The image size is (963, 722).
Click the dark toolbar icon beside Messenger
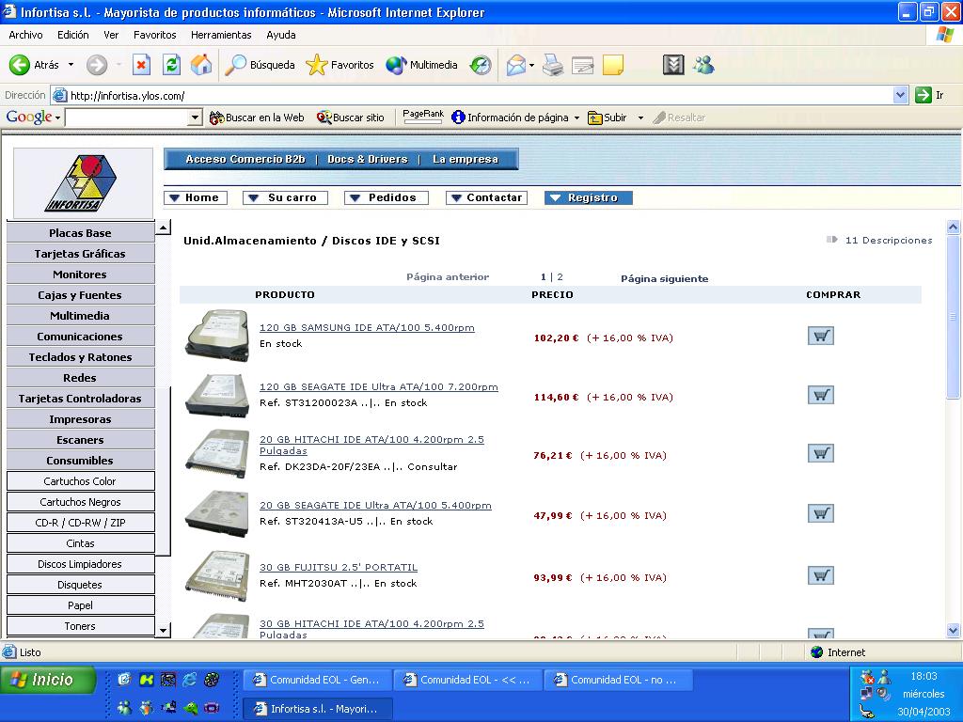[673, 65]
